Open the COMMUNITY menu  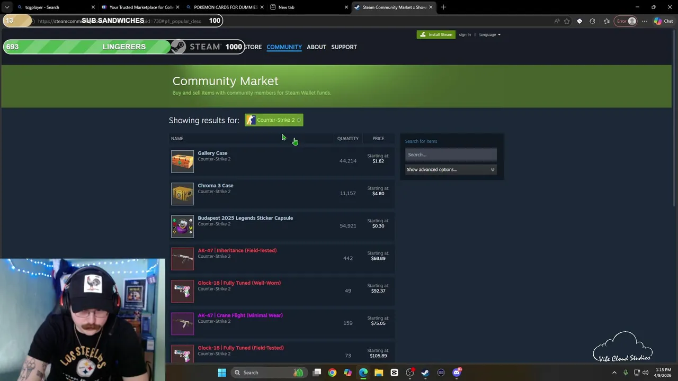point(284,47)
